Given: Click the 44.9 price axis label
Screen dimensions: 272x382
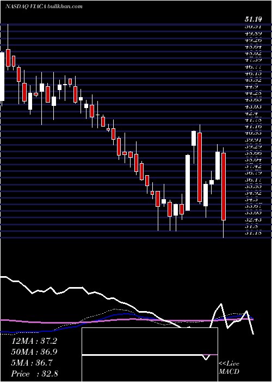Looking at the screenshot, I should pos(251,86).
